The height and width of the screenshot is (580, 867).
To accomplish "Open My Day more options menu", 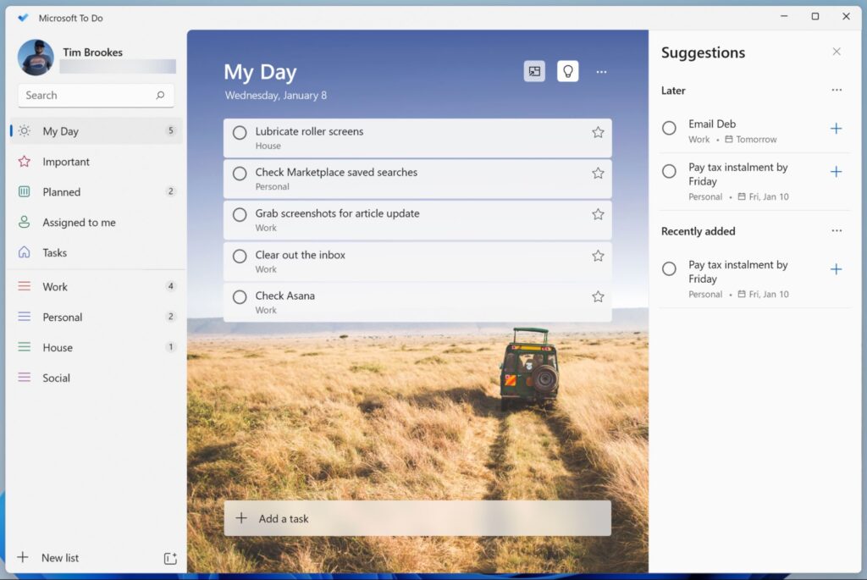I will [601, 72].
